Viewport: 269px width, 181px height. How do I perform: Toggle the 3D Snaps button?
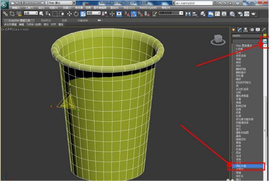[127, 14]
